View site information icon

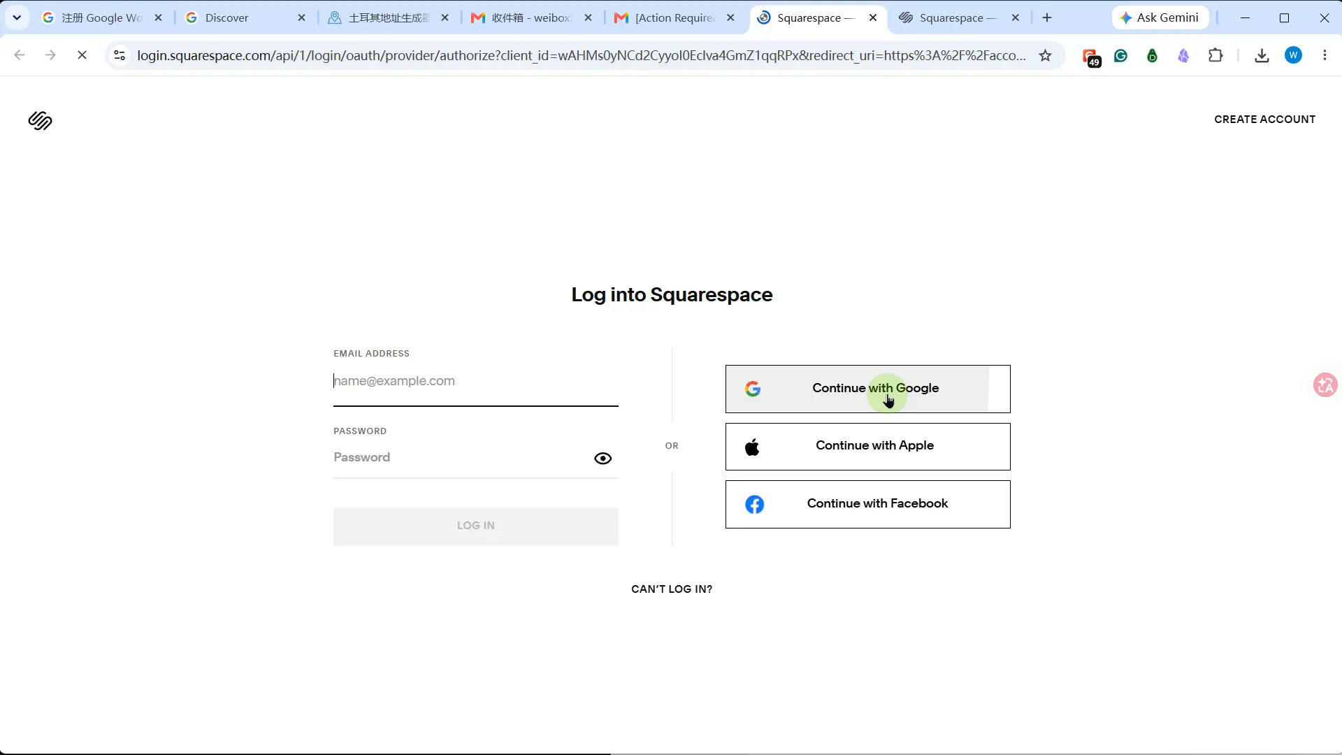tap(120, 55)
